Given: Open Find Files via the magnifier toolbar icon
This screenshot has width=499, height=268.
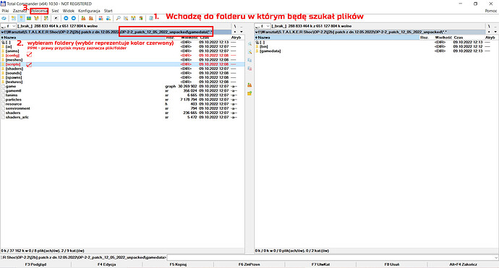Looking at the screenshot, I should tap(118, 19).
